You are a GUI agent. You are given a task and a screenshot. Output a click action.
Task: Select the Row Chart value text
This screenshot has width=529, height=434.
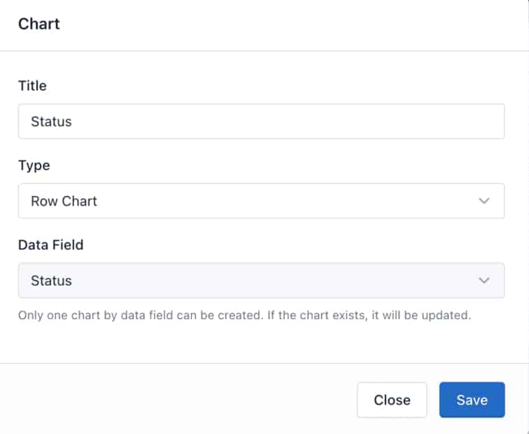click(64, 201)
